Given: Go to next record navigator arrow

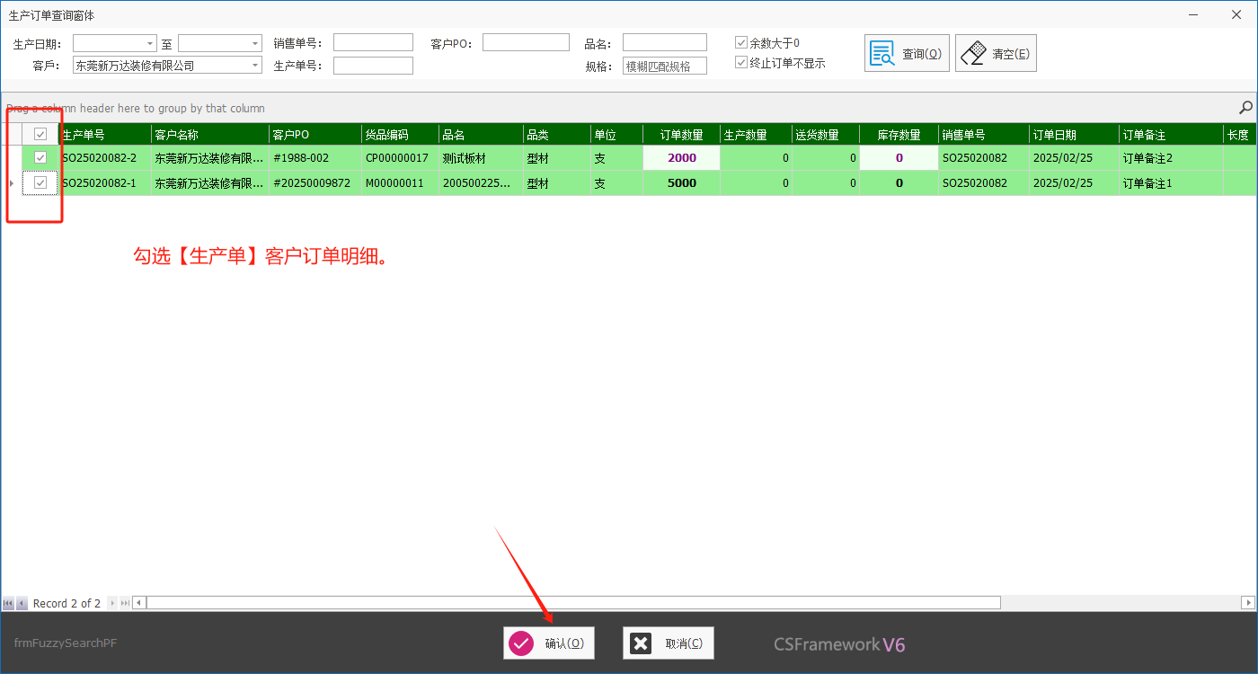Looking at the screenshot, I should point(112,603).
